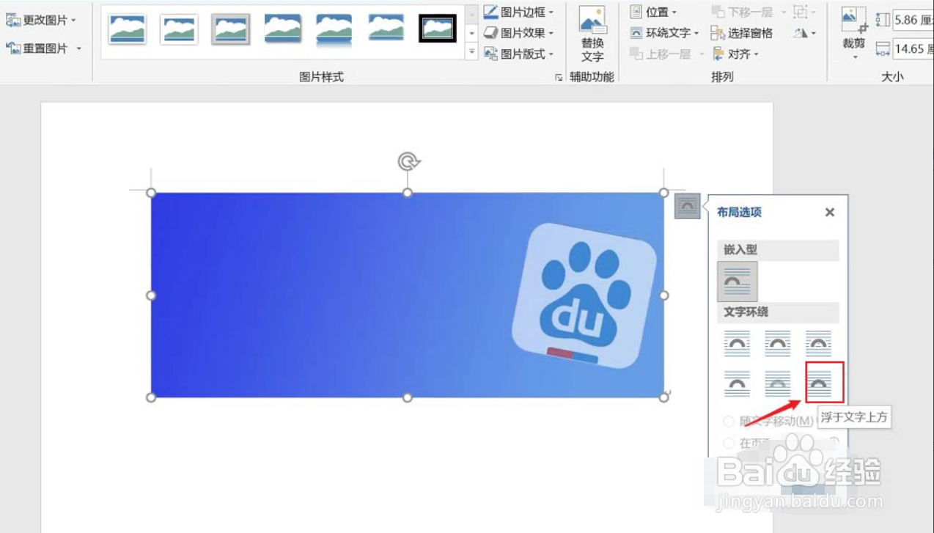Open the 位置 dropdown
This screenshot has height=533, width=934.
tap(654, 12)
